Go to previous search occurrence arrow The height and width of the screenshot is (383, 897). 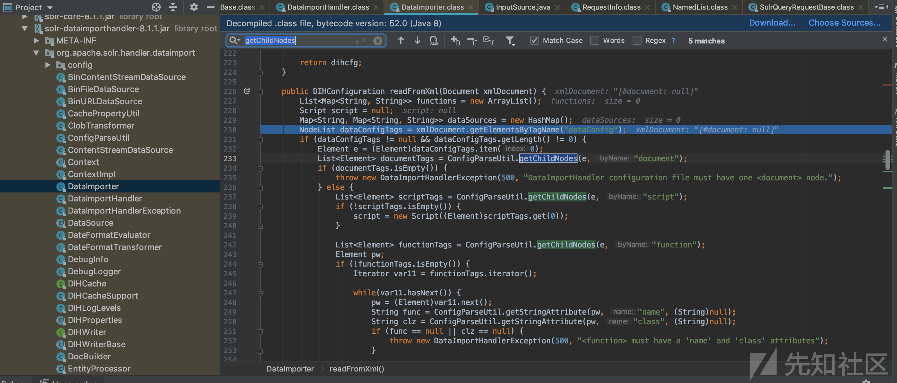400,41
